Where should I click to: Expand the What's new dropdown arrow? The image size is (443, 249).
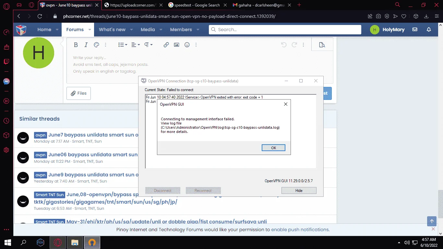coord(131,30)
